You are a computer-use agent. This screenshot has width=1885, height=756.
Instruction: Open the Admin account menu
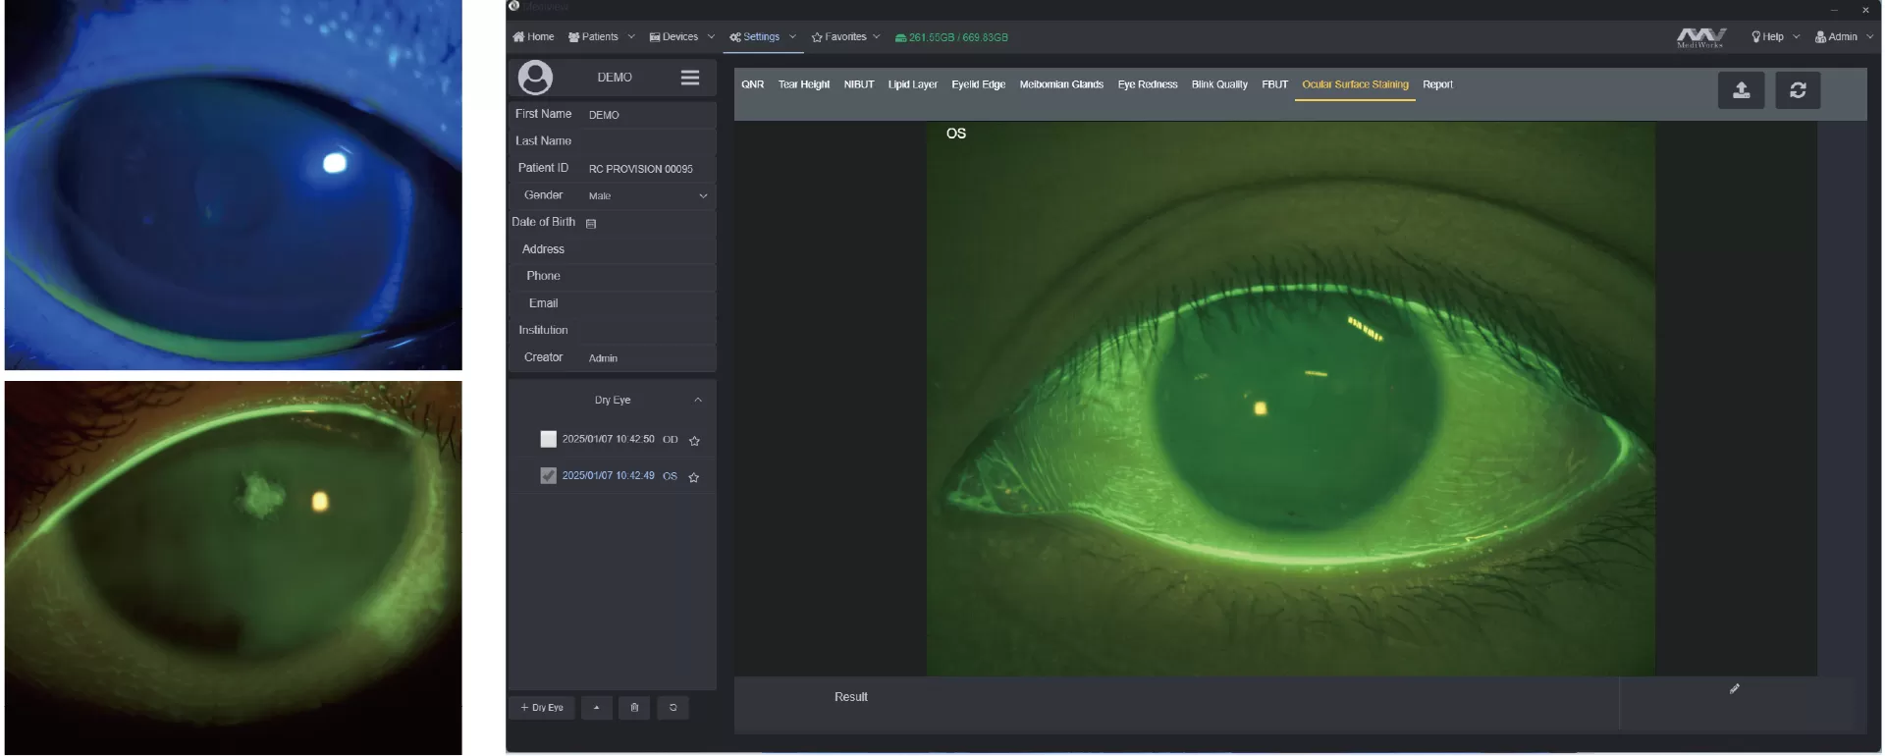pos(1843,37)
